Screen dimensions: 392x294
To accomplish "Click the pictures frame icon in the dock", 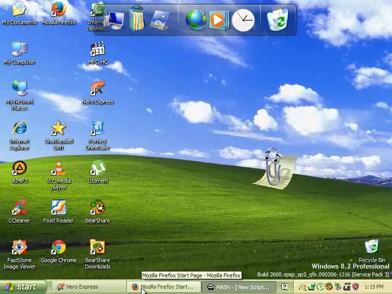I will click(160, 21).
